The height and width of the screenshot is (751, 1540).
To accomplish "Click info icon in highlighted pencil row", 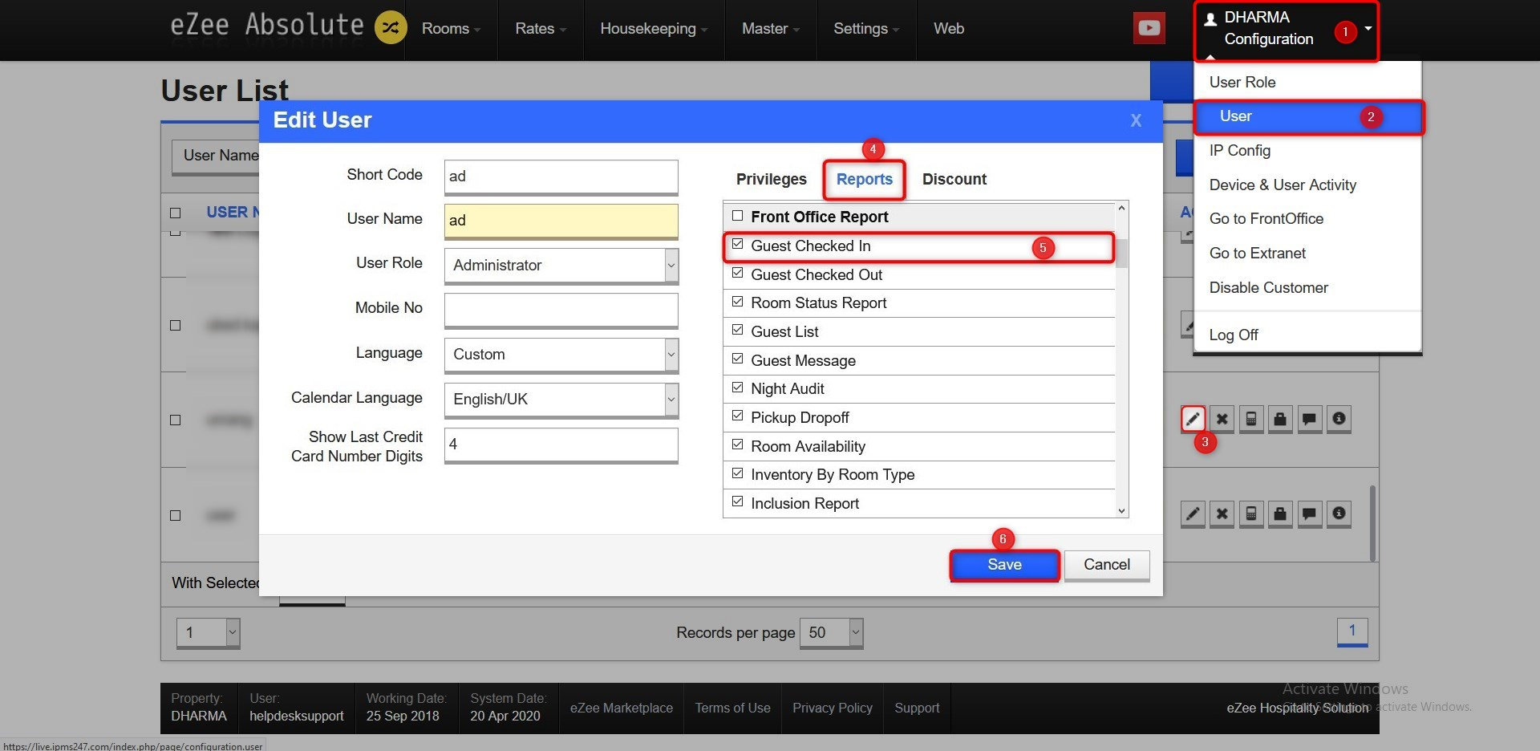I will point(1339,419).
